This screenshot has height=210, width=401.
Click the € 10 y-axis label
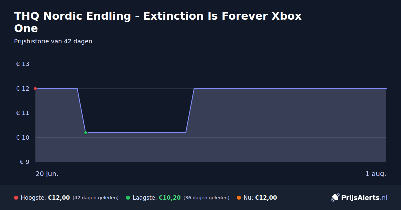23,138
